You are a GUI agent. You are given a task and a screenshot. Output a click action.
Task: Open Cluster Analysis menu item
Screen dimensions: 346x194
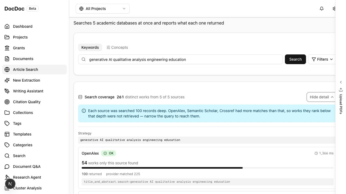click(34, 188)
